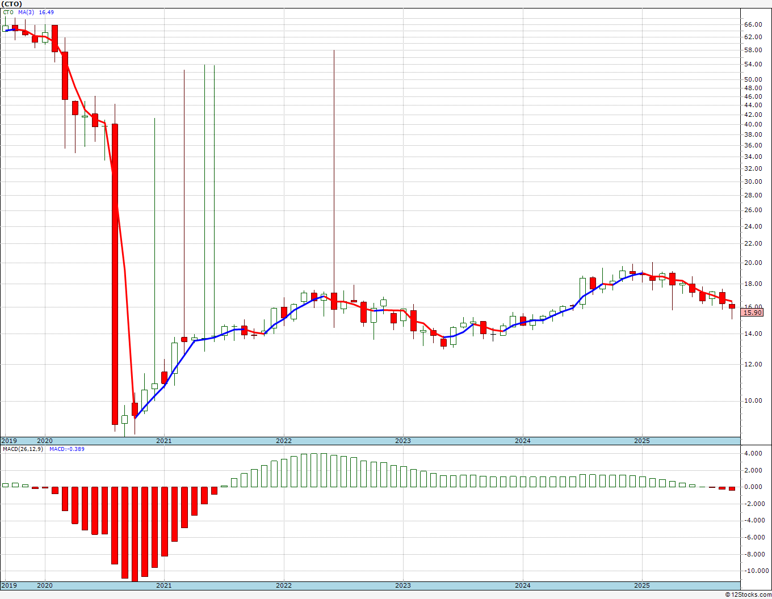Click the MA(3) indicator legend label
This screenshot has width=772, height=599.
[x=26, y=12]
